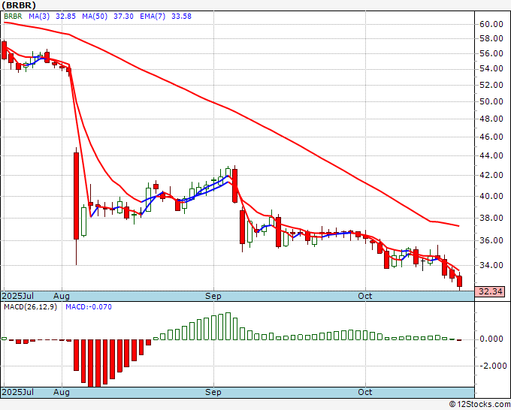Image resolution: width=511 pixels, height=410 pixels.
Task: Click the MACD:-0.070 value readout
Action: point(89,307)
